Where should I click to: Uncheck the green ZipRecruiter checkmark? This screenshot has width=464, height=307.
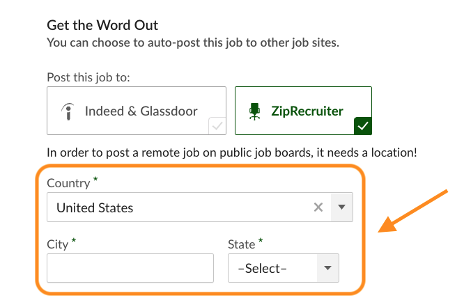click(x=363, y=126)
